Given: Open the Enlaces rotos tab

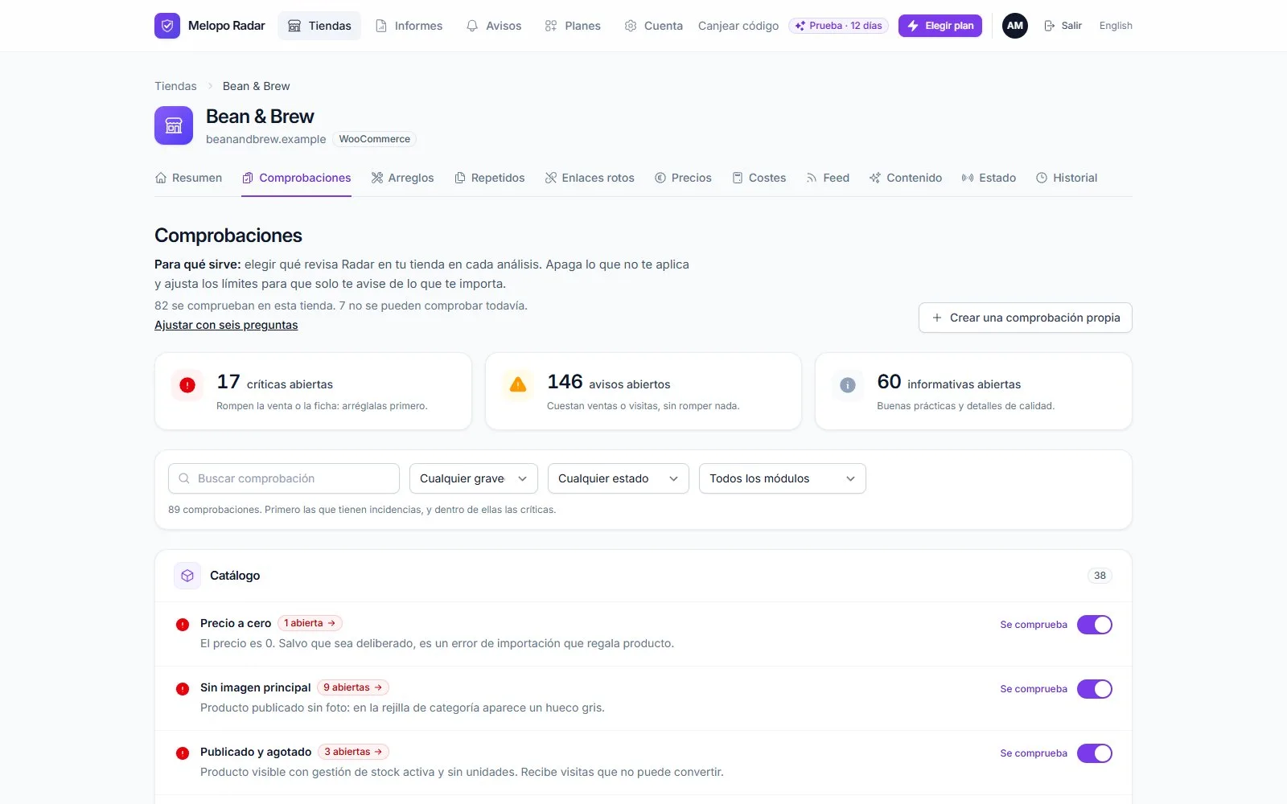Looking at the screenshot, I should pyautogui.click(x=590, y=178).
